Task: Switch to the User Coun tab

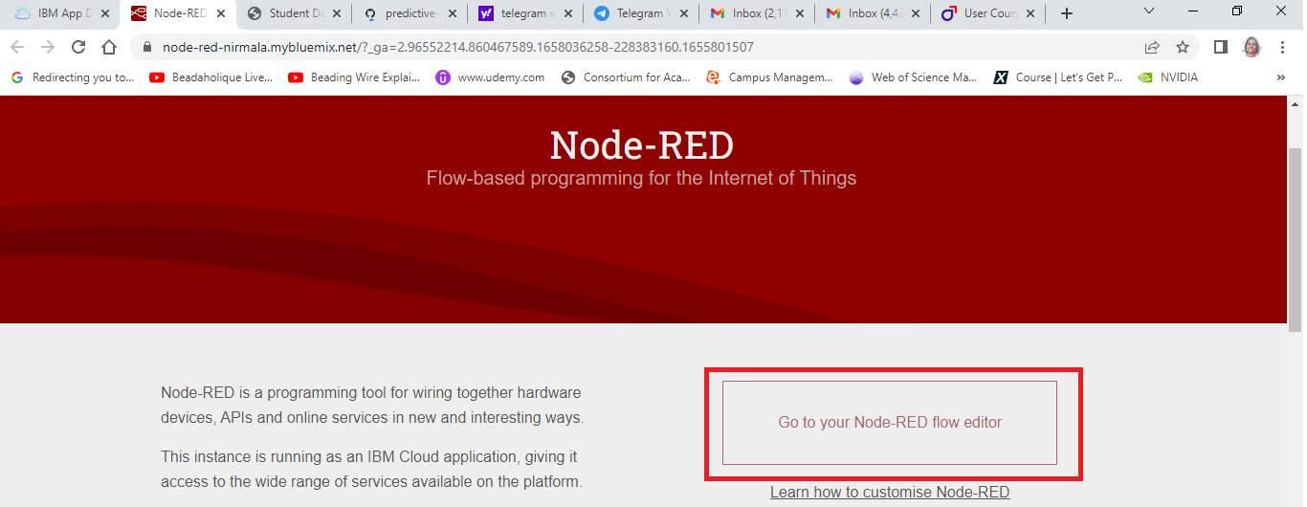Action: 989,13
